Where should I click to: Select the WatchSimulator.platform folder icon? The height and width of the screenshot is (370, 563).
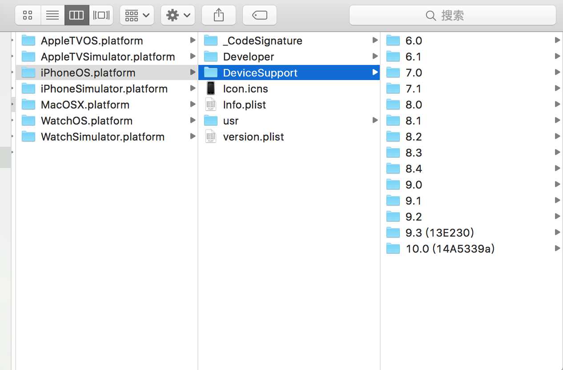coord(28,137)
